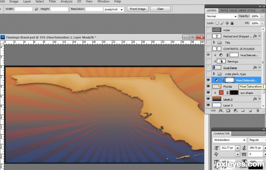Click the lock position move icon
The width and height of the screenshot is (266, 170).
227,23
